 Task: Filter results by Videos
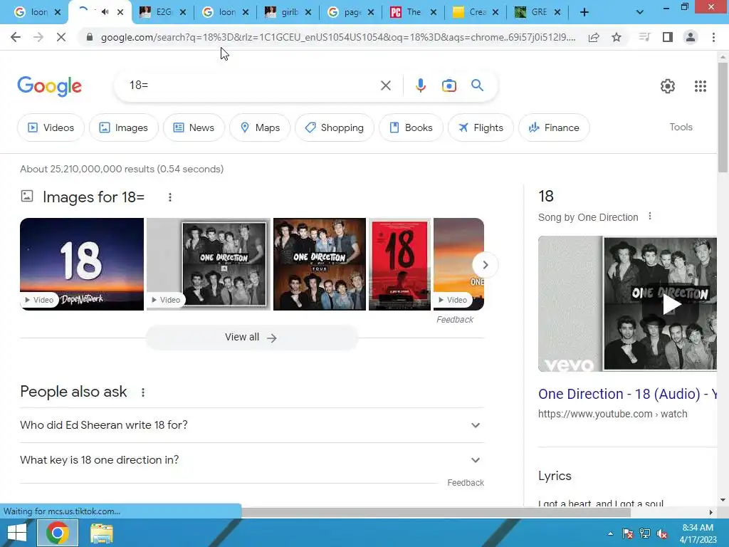coord(51,127)
